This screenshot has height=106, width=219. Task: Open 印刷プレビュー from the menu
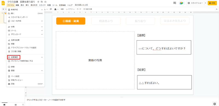click(25, 80)
